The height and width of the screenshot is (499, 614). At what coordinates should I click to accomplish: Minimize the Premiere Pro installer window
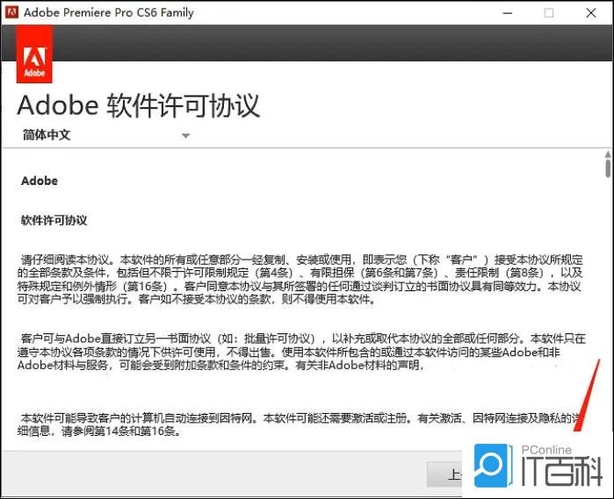(x=508, y=13)
